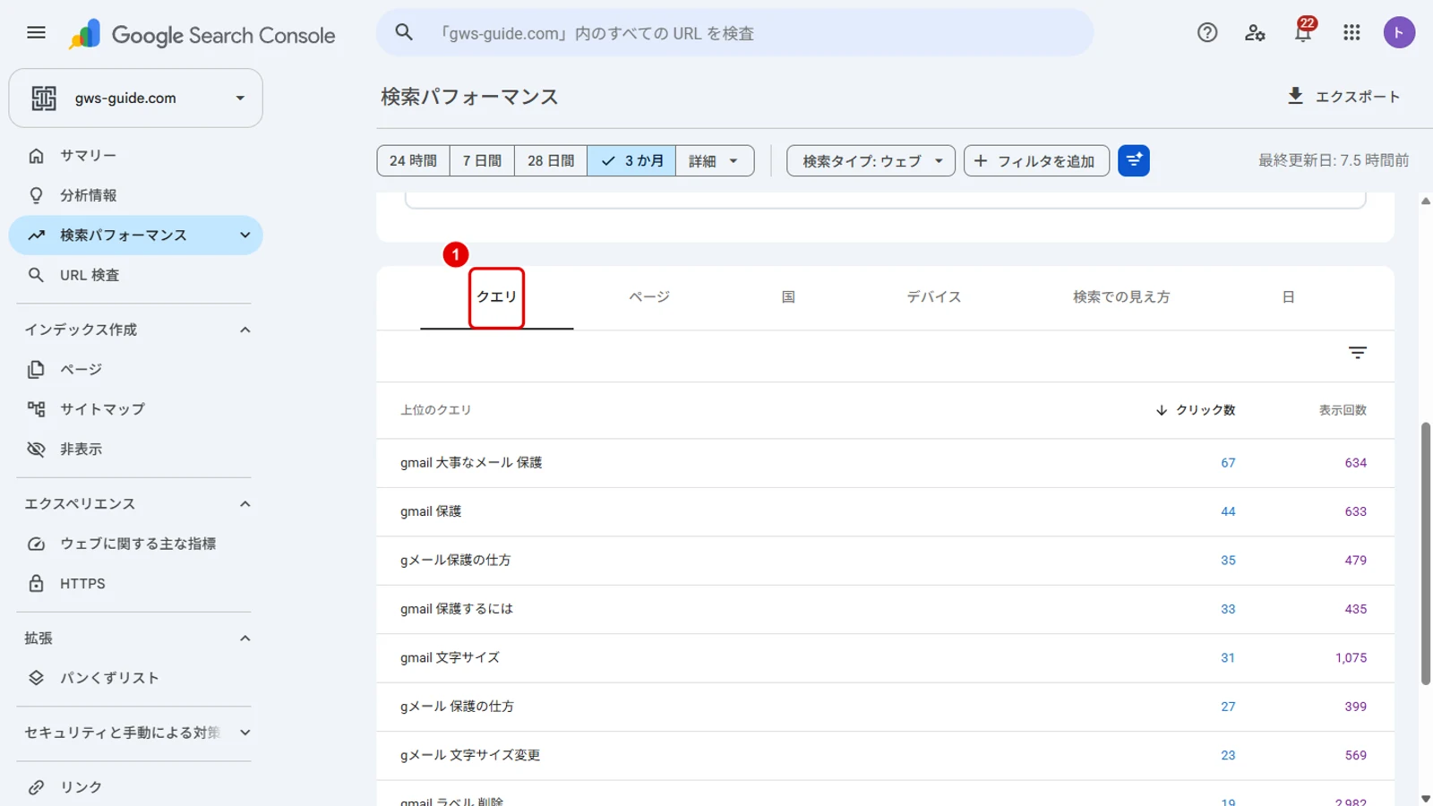Click the table filter rows icon

click(1358, 353)
